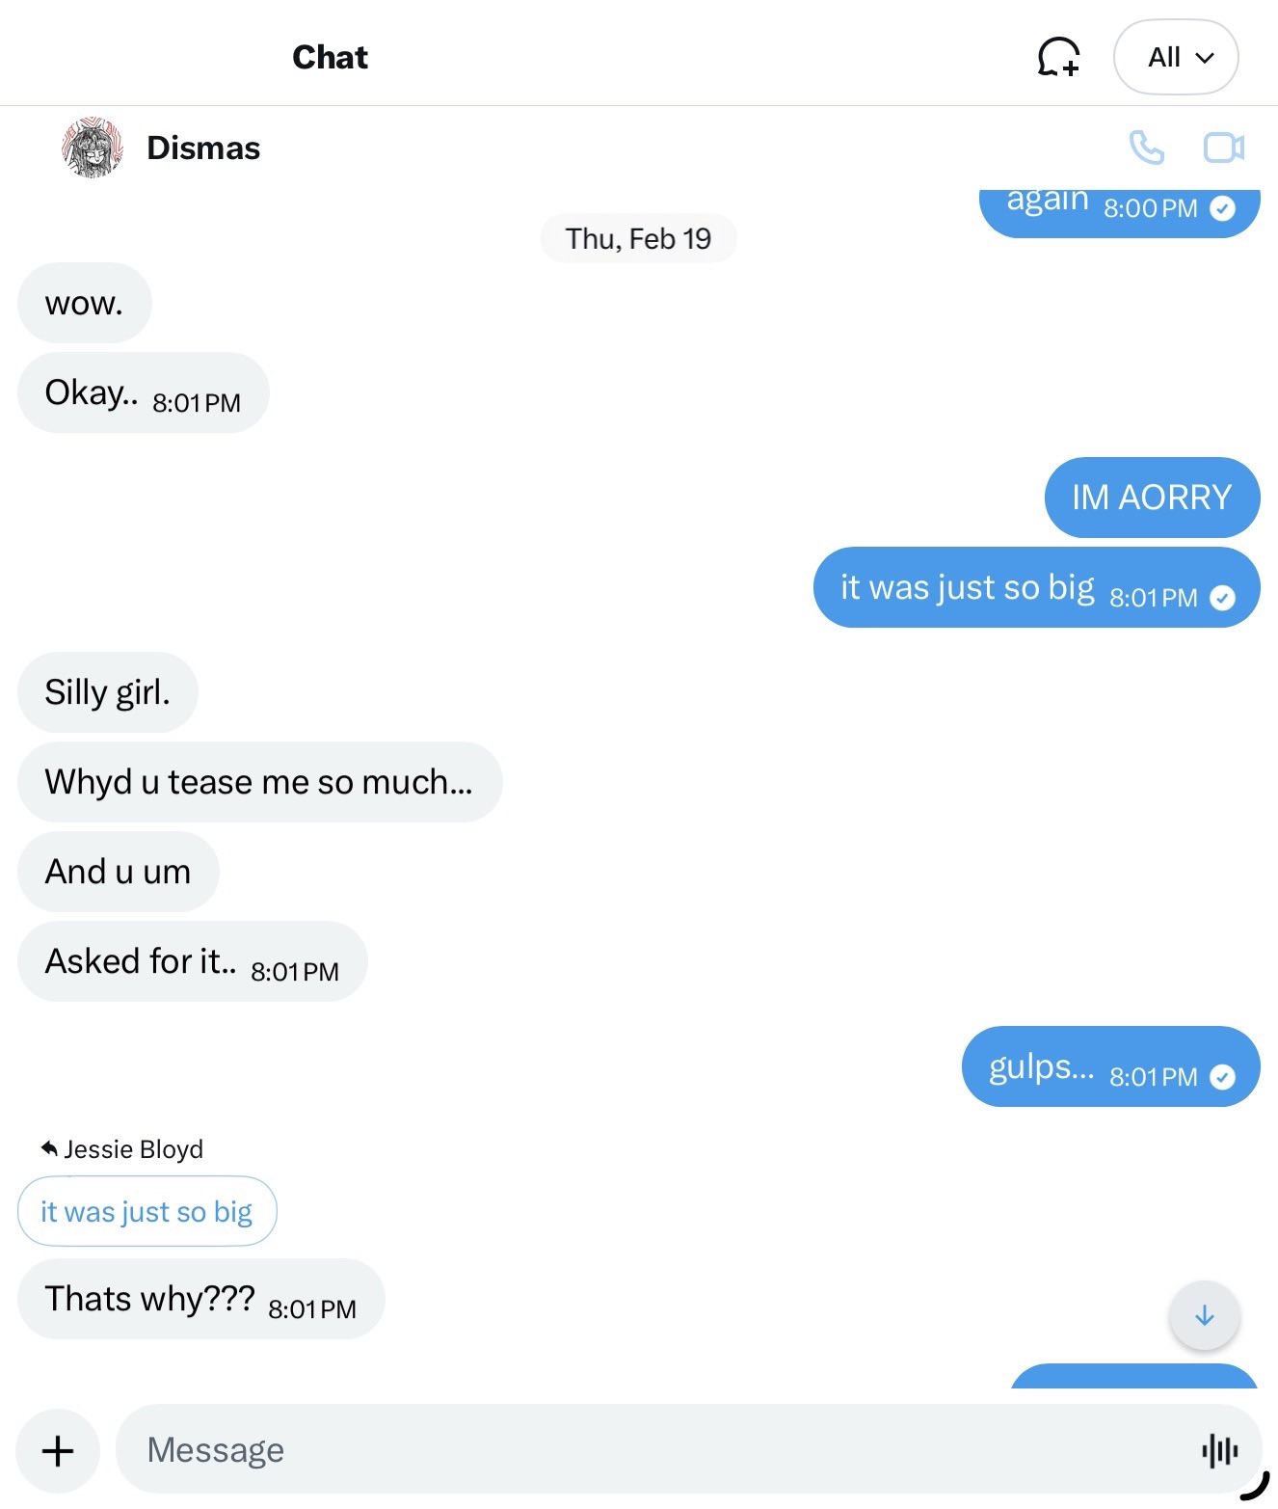The height and width of the screenshot is (1509, 1278).
Task: Open Dismas's profile avatar
Action: click(93, 148)
